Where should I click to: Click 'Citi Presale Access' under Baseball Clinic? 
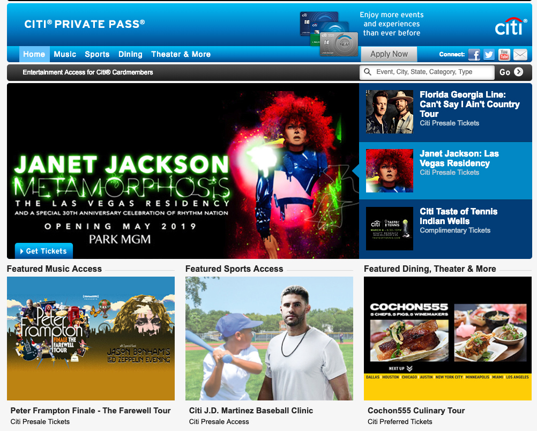click(219, 422)
